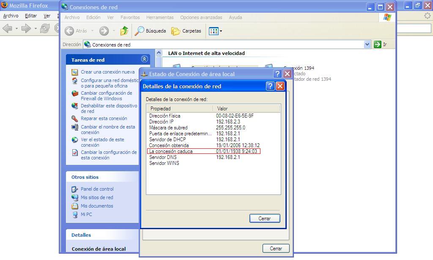Open Edición menu in Conexiones de red

(x=93, y=17)
